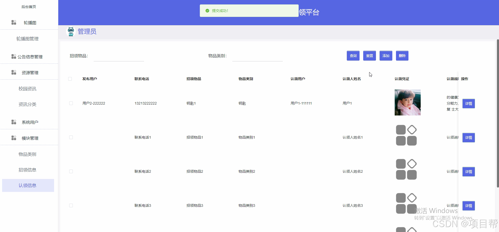Viewport: 499px width, 232px height.
Task: Collapse the 资源管理 sidebar group
Action: coord(29,73)
